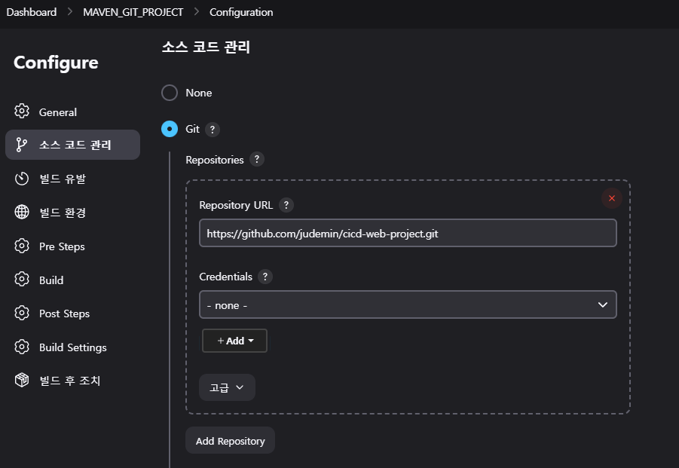Navigate to MAVEN_GIT_PROJECT breadcrumb link
The image size is (679, 468).
pos(133,12)
